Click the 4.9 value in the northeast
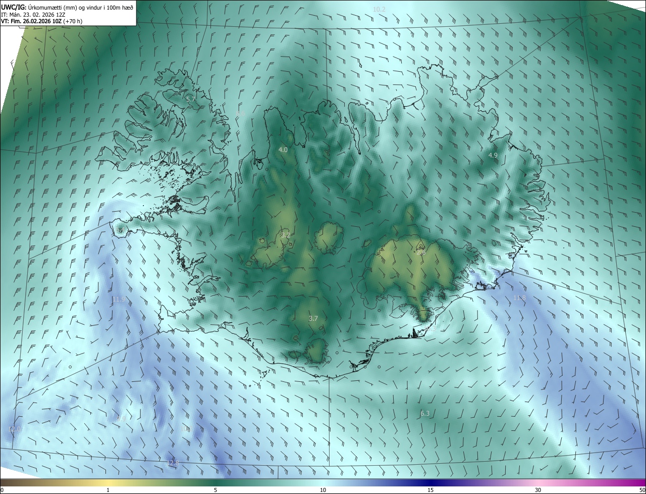Screen dimensions: 646x494 (493, 155)
